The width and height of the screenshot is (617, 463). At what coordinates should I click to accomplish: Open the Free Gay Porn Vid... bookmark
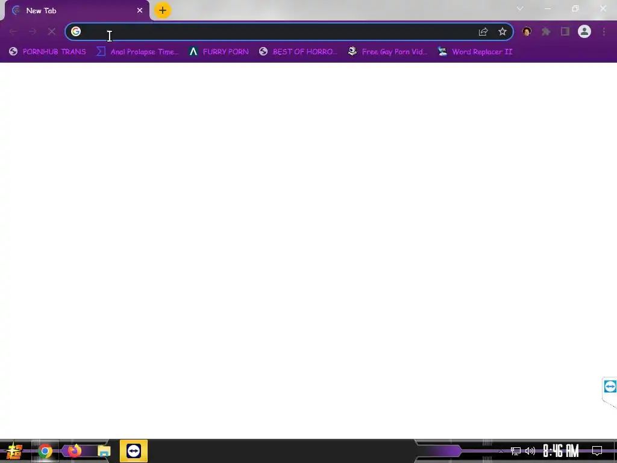pos(388,52)
